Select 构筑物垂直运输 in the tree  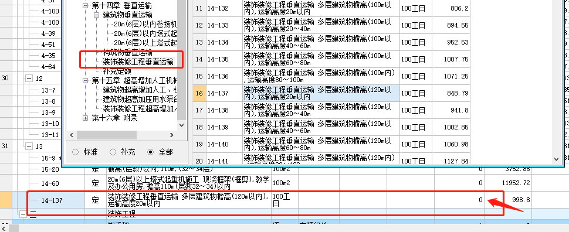127,53
